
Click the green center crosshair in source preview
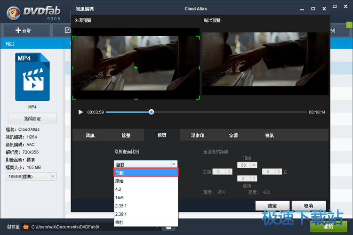point(136,68)
